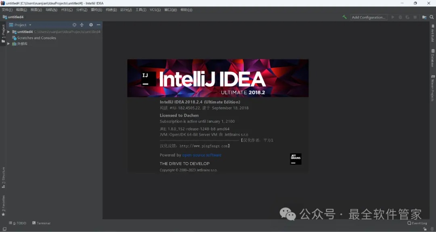Click the IntelliJ IDEA 2018.2.4 (Ultimate Edition) version text
436x232 pixels.
click(x=200, y=102)
